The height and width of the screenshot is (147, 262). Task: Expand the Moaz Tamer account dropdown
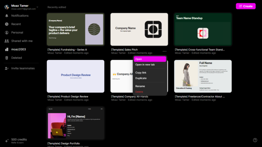click(38, 7)
